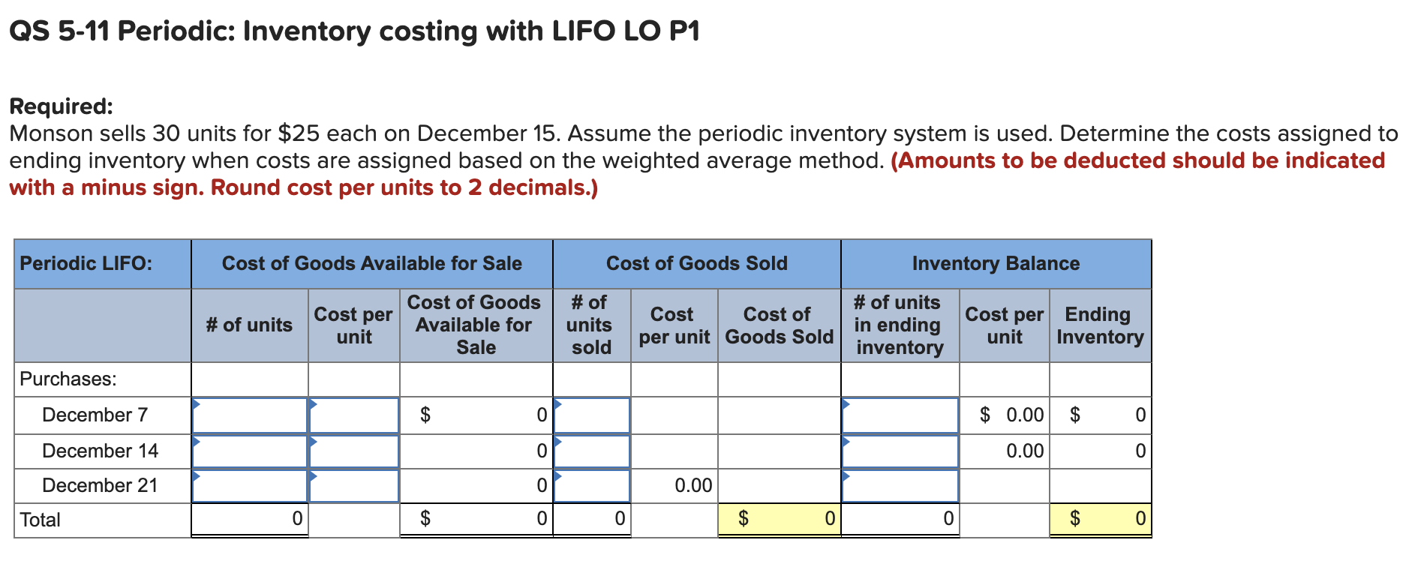
Task: Click the blue flag on December 7 ending inventory cell
Action: click(846, 403)
